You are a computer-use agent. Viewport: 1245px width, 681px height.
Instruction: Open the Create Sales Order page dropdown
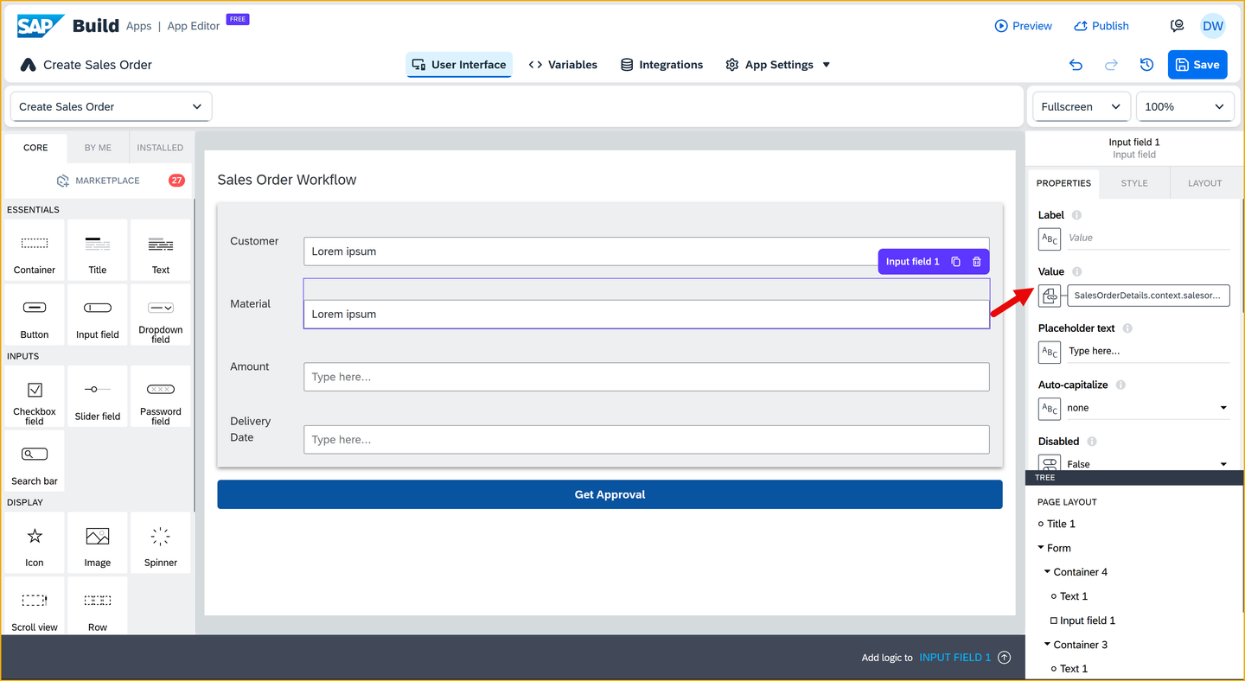click(111, 106)
